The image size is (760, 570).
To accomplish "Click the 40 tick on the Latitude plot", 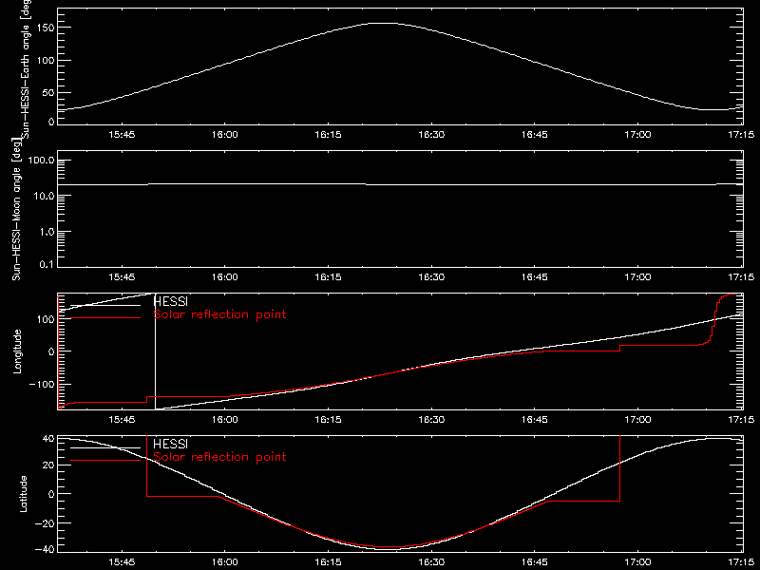I will tap(48, 439).
